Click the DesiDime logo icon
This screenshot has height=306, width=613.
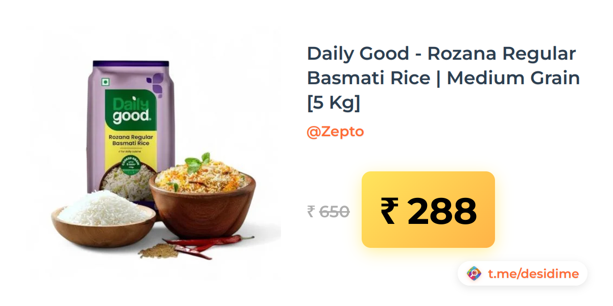tap(474, 274)
